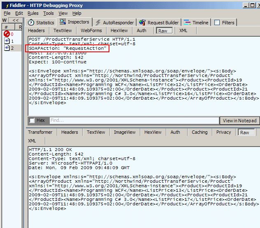
Task: Open the File menu
Action: [7, 13]
